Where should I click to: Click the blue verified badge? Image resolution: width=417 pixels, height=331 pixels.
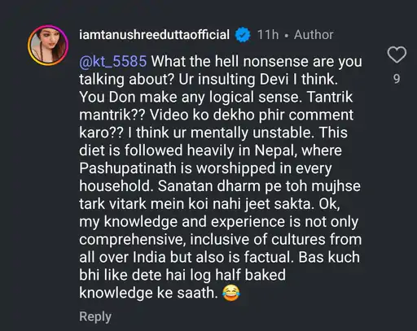coord(243,35)
